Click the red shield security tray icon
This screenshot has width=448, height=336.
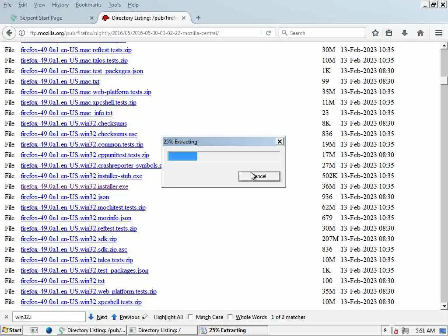(x=395, y=331)
